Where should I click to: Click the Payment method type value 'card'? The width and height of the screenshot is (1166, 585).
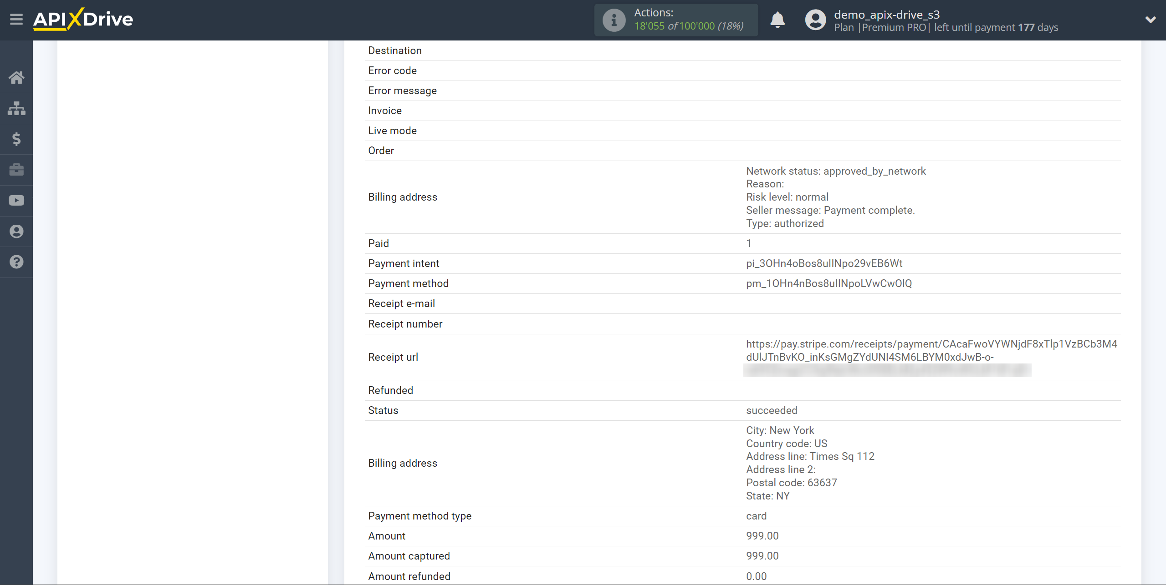[756, 516]
